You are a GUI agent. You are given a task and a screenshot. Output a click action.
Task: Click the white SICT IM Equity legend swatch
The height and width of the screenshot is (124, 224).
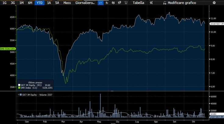coord(19,85)
